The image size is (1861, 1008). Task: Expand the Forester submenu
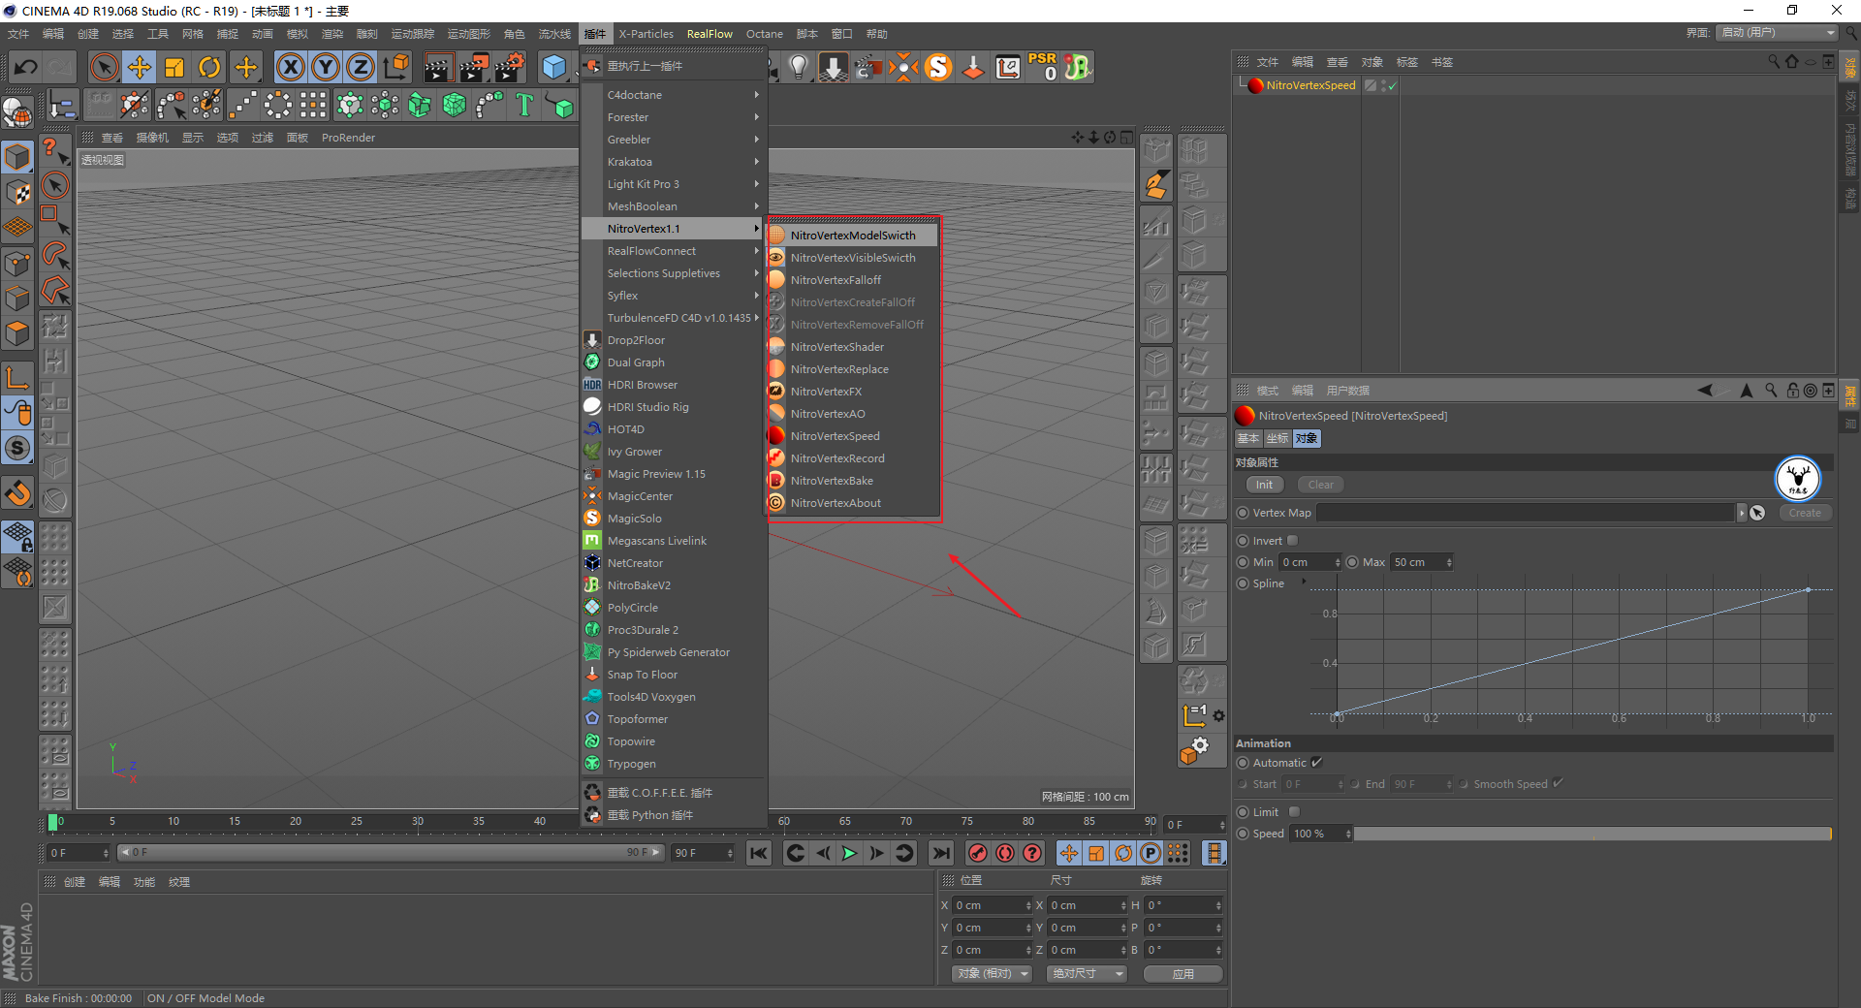[x=673, y=117]
